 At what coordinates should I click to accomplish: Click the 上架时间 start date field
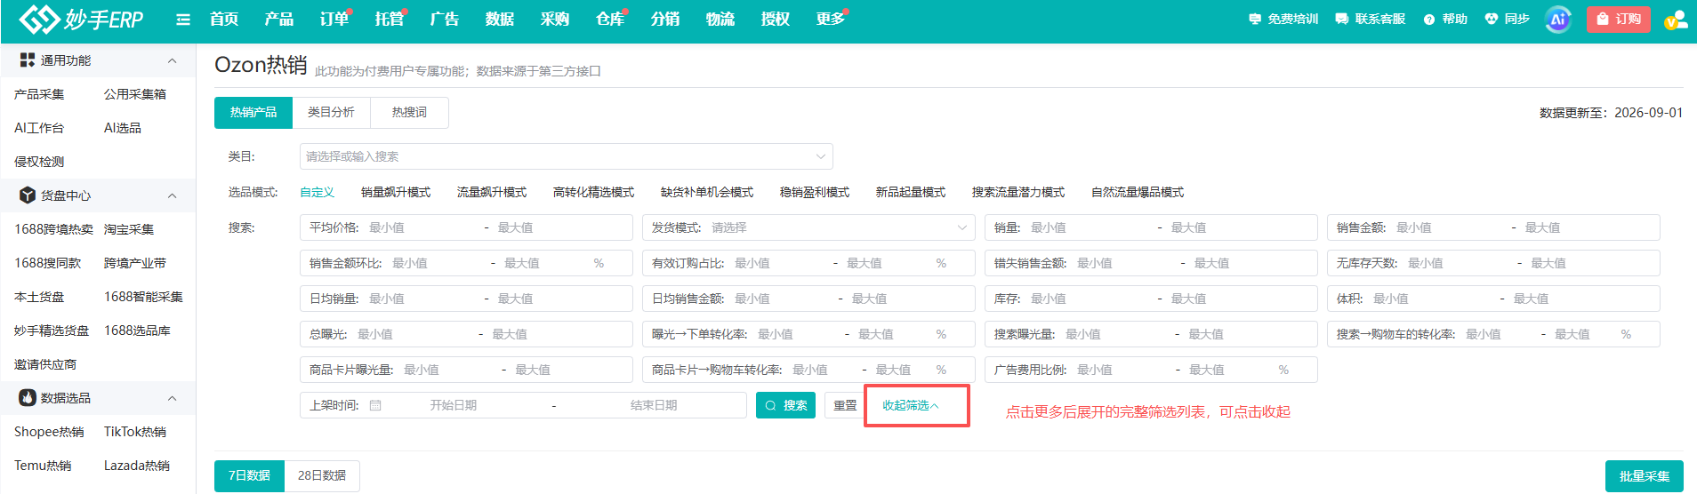454,405
